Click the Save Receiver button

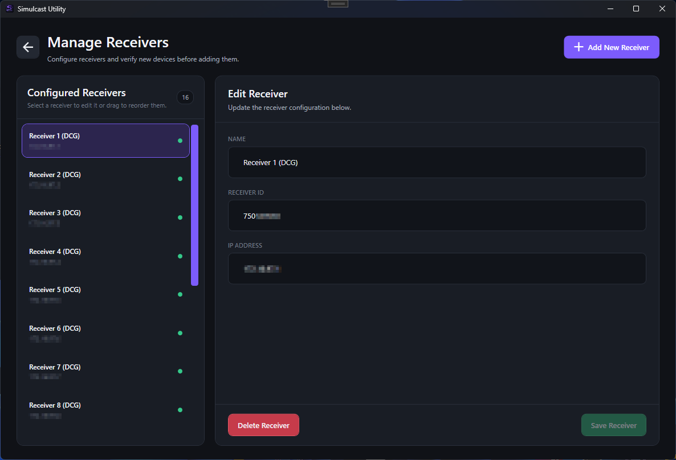pyautogui.click(x=613, y=425)
